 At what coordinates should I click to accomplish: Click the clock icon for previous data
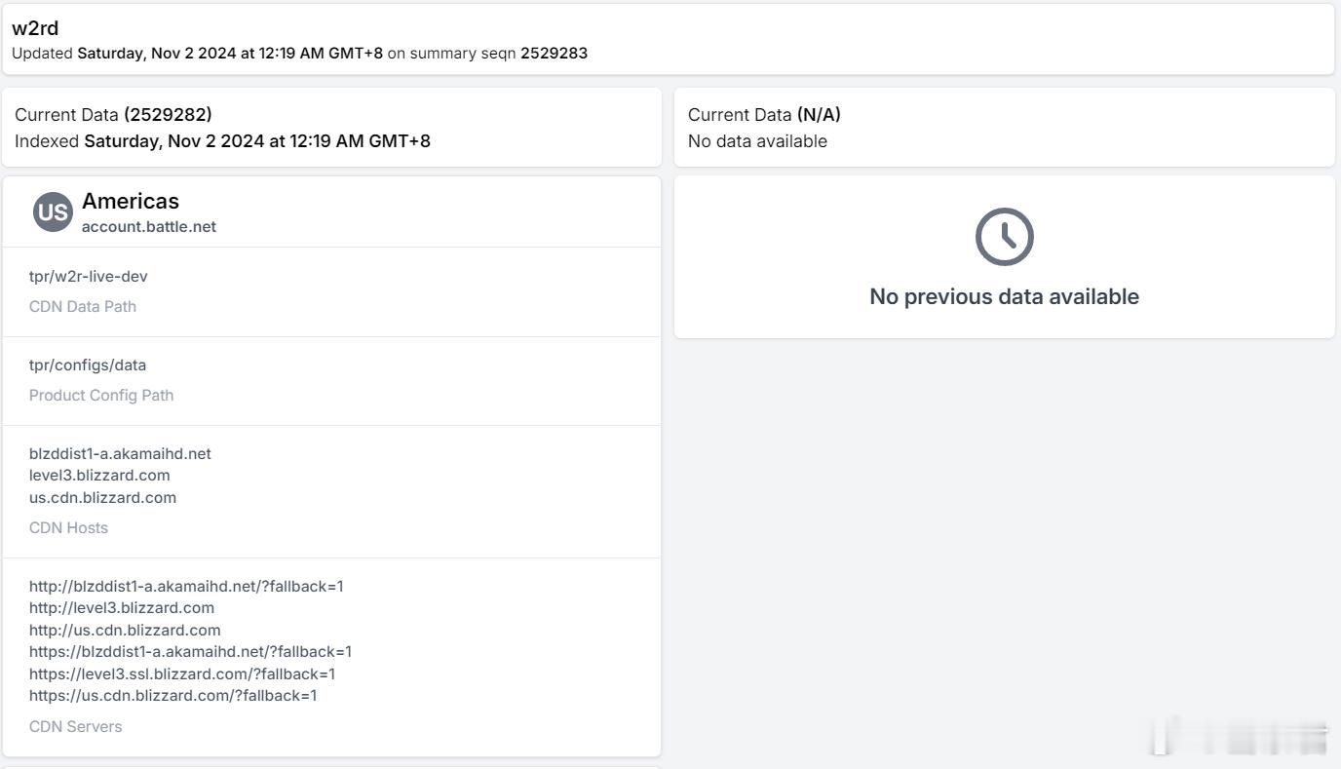(1004, 237)
